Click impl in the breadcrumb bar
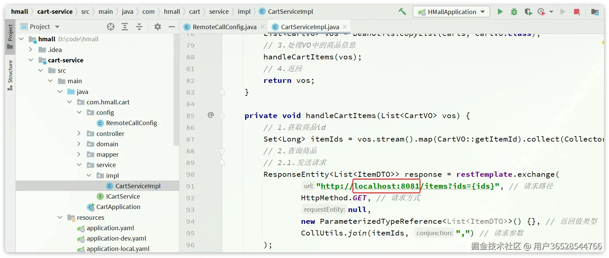The width and height of the screenshot is (609, 258). 244,12
